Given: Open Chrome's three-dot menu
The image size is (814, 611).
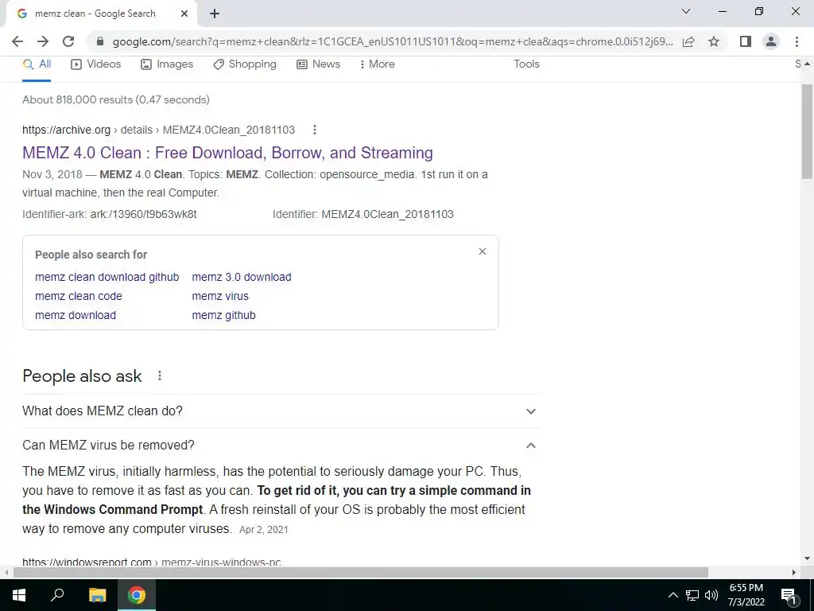Looking at the screenshot, I should (797, 41).
